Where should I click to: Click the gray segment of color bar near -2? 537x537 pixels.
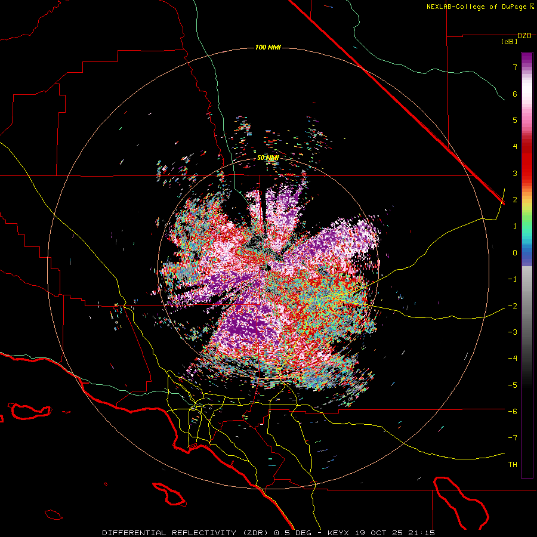point(527,305)
